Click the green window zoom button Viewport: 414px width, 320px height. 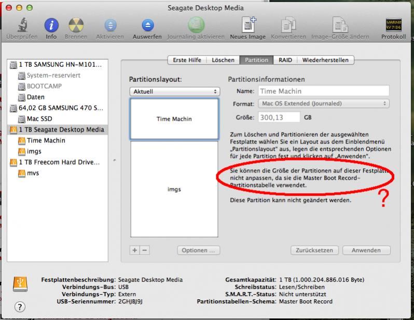click(x=30, y=8)
